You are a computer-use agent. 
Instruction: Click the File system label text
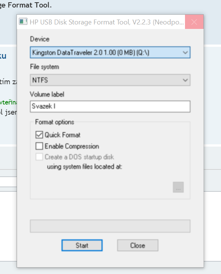(x=45, y=67)
